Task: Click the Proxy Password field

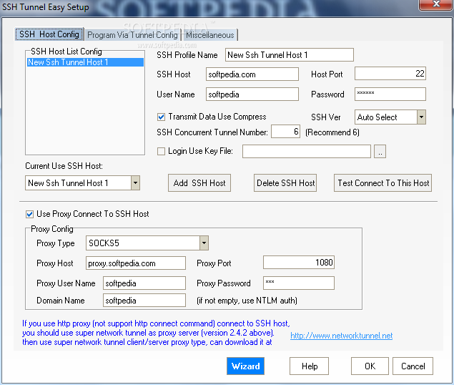Action: click(299, 283)
